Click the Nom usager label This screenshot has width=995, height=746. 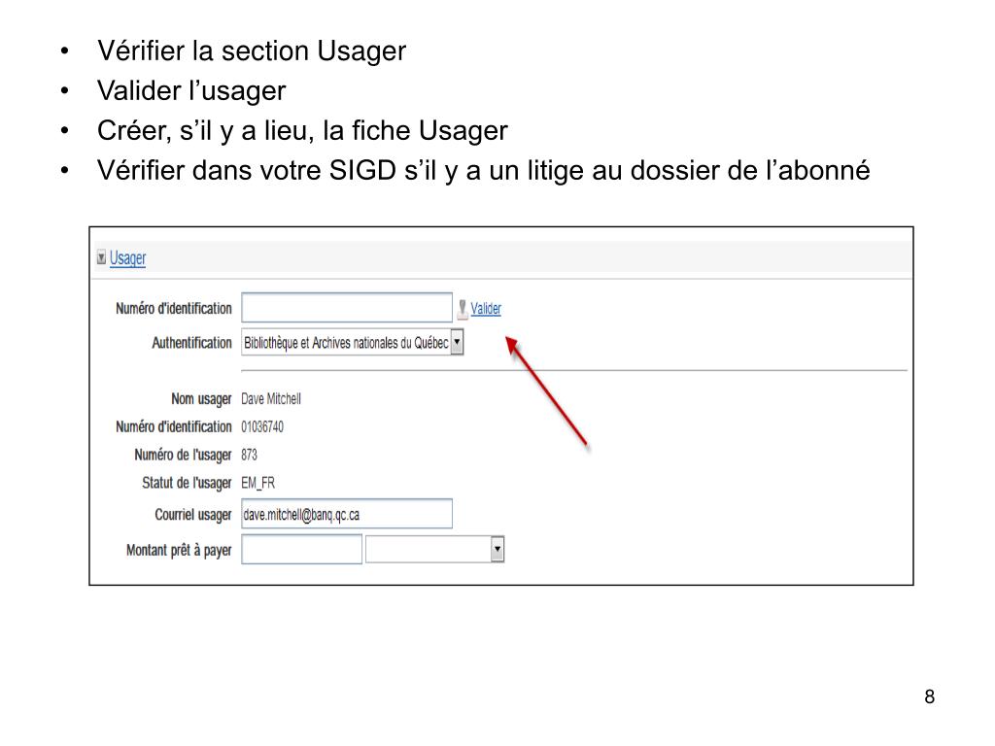point(201,399)
